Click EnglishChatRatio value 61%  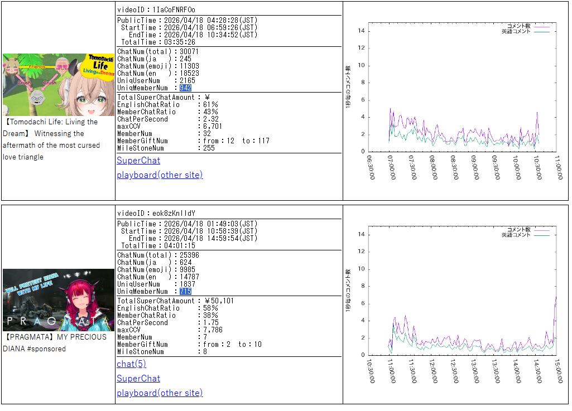tap(210, 105)
